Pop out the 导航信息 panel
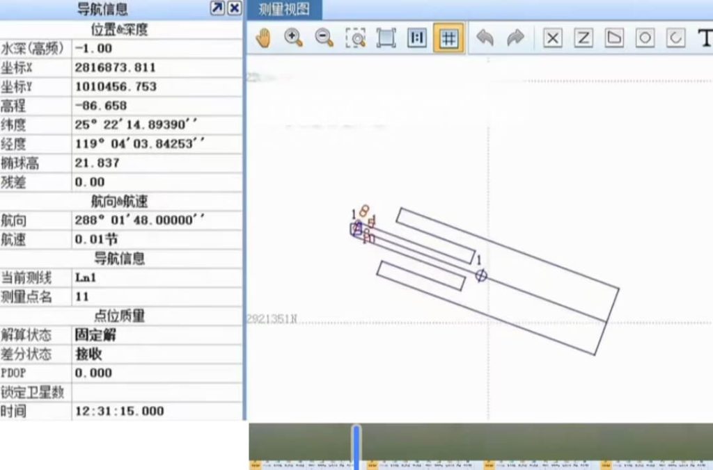The image size is (713, 470). (x=217, y=8)
